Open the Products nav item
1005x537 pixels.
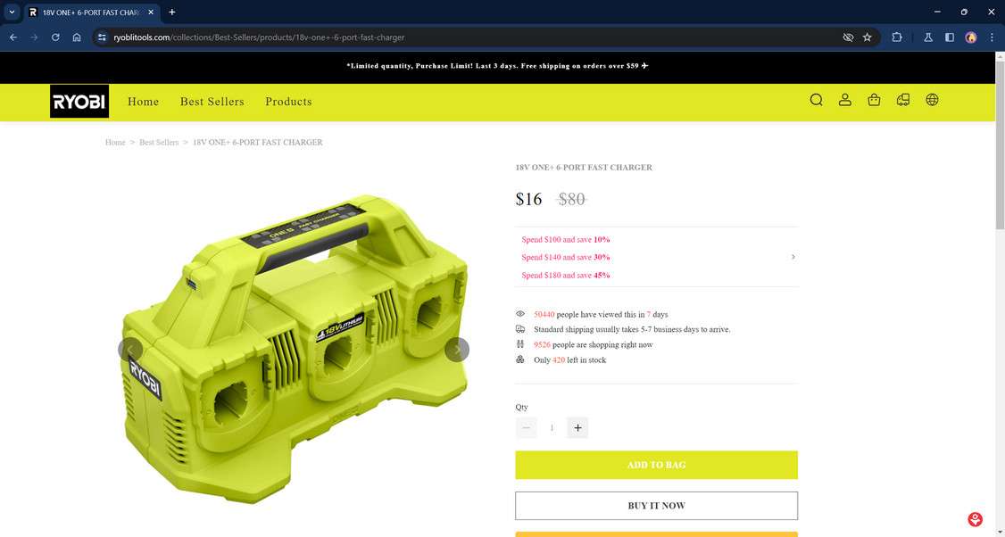[x=288, y=102]
